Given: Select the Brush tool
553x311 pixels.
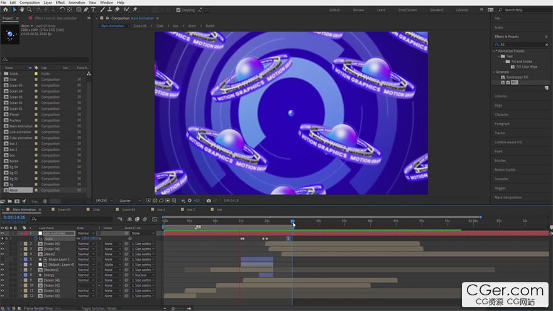Looking at the screenshot, I should (x=102, y=10).
